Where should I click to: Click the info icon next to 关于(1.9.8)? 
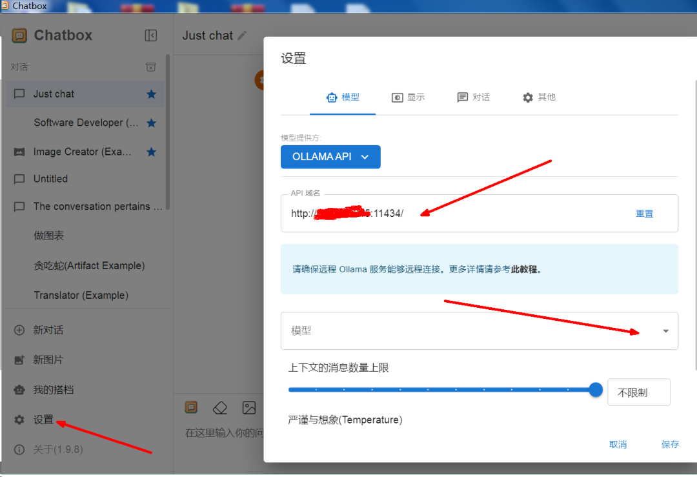click(x=19, y=449)
